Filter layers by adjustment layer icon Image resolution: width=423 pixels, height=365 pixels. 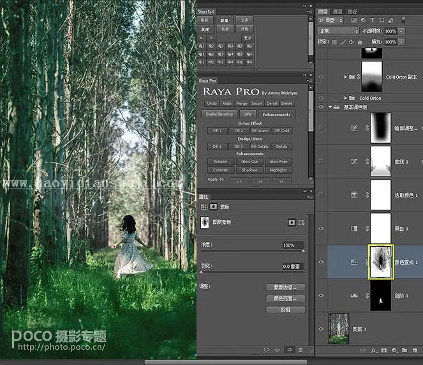(x=363, y=20)
